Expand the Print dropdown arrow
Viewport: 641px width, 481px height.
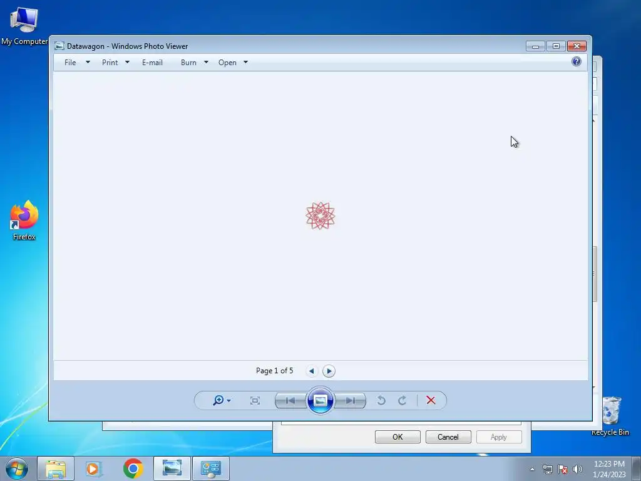(x=127, y=62)
